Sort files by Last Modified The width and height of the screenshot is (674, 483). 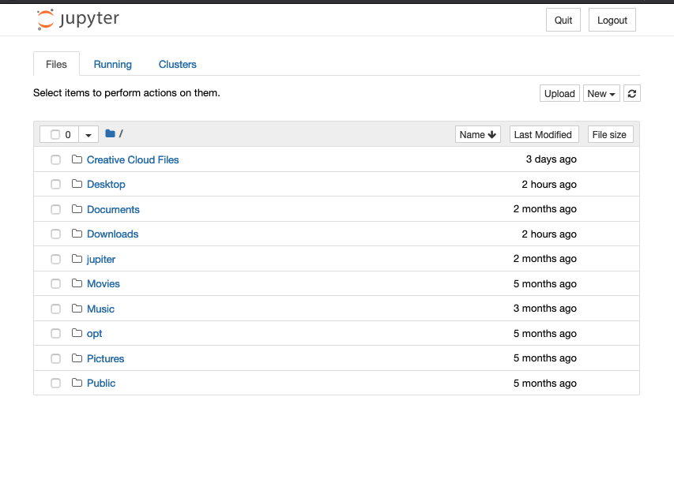pos(543,134)
